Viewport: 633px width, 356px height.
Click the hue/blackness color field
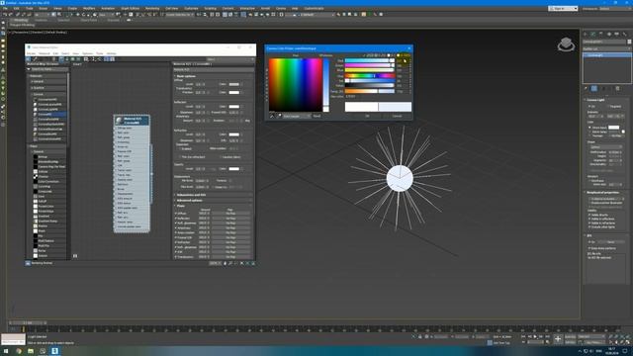click(296, 85)
